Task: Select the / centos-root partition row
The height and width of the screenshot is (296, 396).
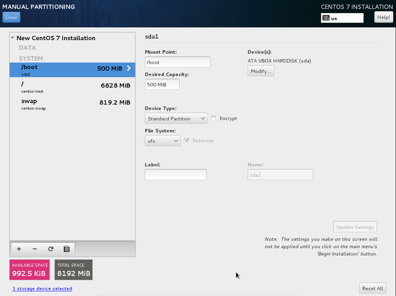Action: [72, 87]
